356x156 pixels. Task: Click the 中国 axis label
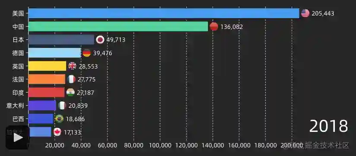(18, 27)
